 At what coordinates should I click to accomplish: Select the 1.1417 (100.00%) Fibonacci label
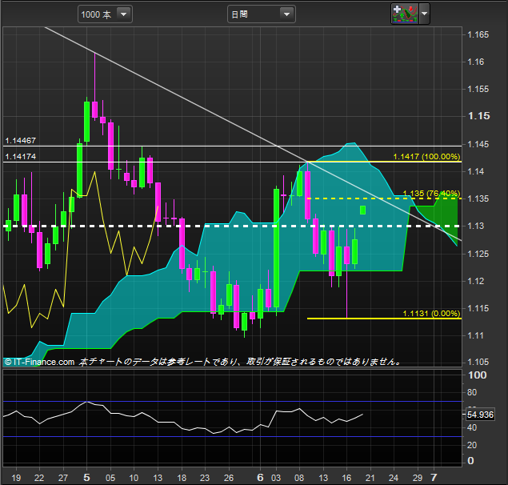tap(426, 157)
